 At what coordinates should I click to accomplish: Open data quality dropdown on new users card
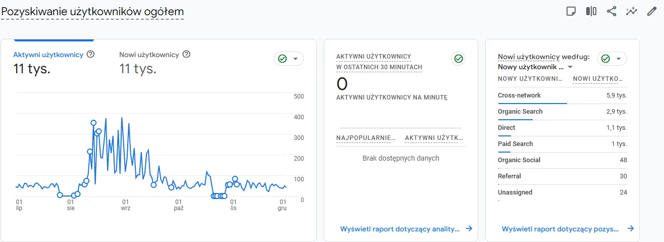point(612,59)
